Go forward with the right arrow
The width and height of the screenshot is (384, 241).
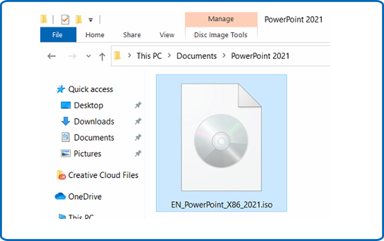pyautogui.click(x=72, y=56)
